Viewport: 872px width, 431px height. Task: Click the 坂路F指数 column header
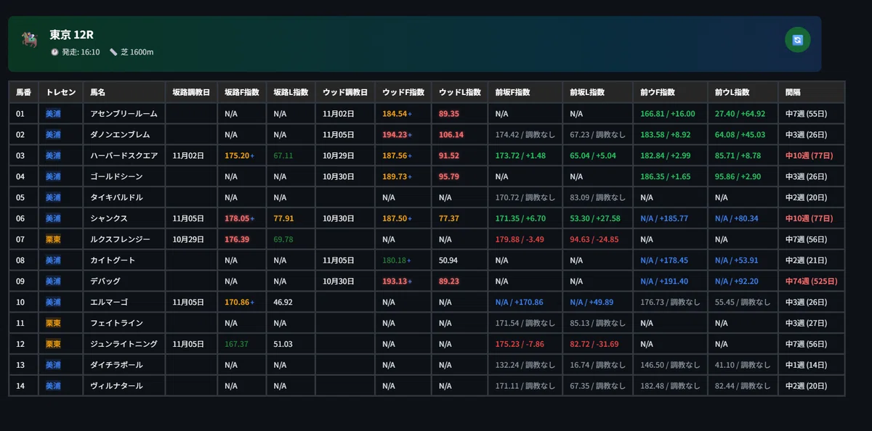243,92
